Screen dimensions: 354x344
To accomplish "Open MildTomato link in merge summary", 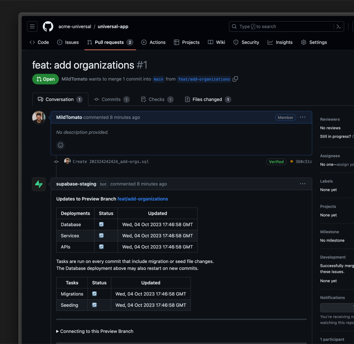I will tap(74, 79).
